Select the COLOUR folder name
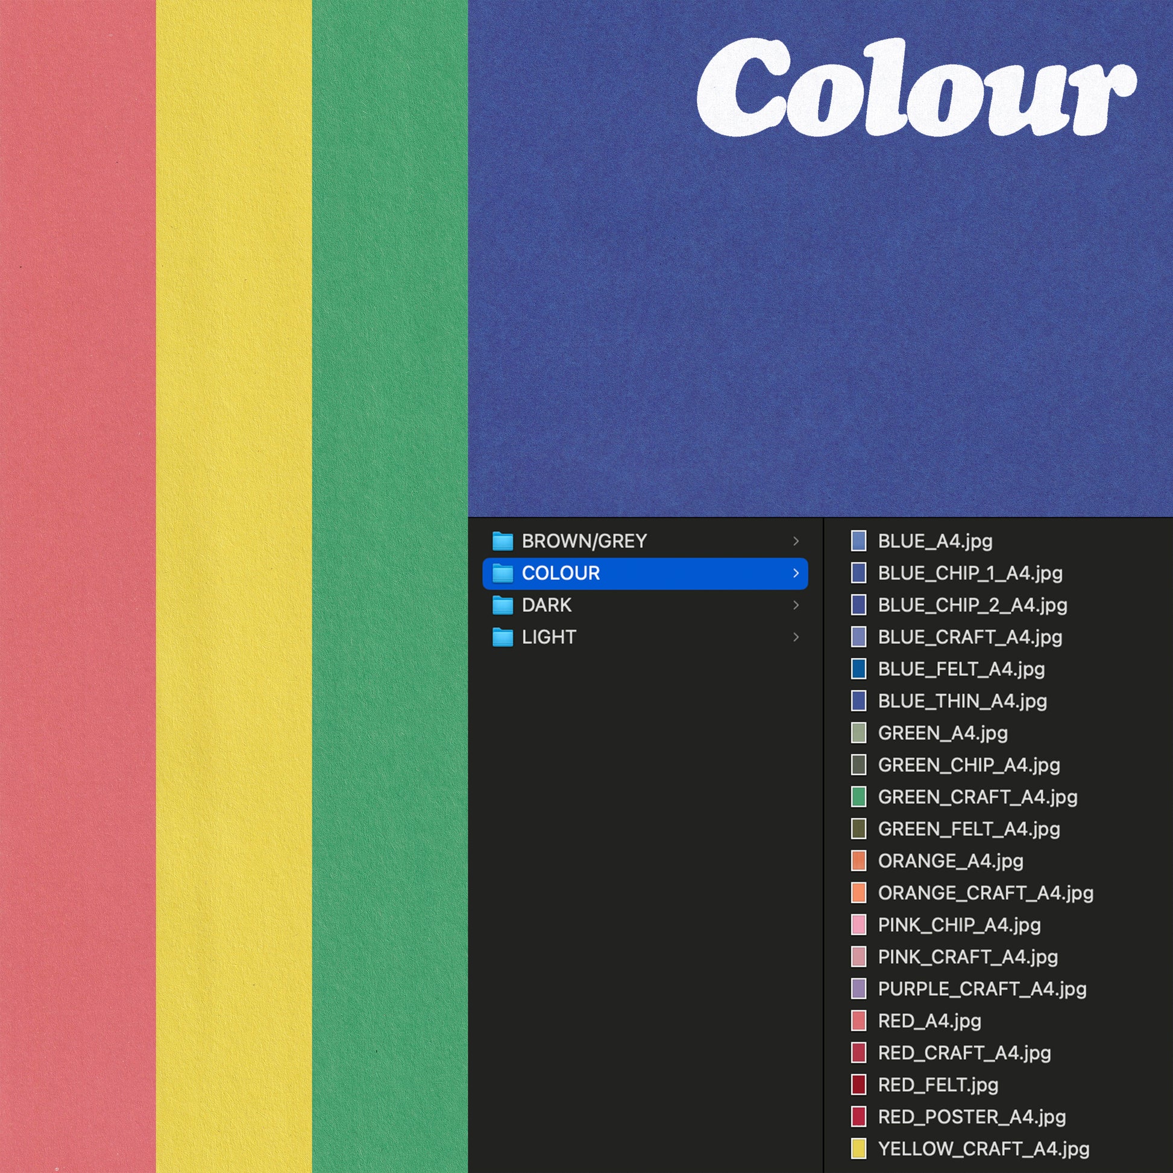Screen dimensions: 1173x1173 tap(561, 573)
